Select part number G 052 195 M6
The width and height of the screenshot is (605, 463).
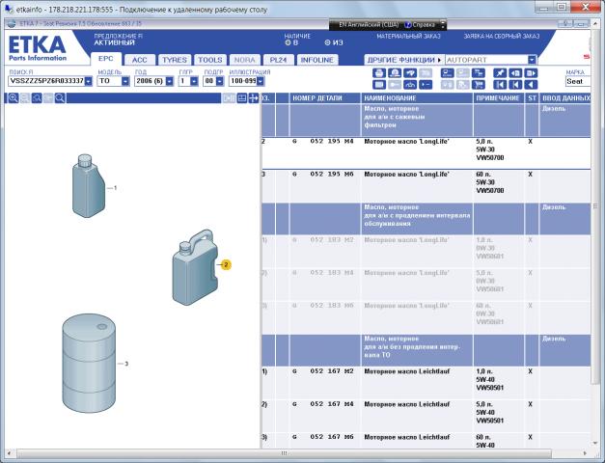pos(323,175)
